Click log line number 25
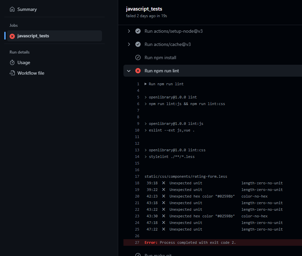 [x=137, y=229]
